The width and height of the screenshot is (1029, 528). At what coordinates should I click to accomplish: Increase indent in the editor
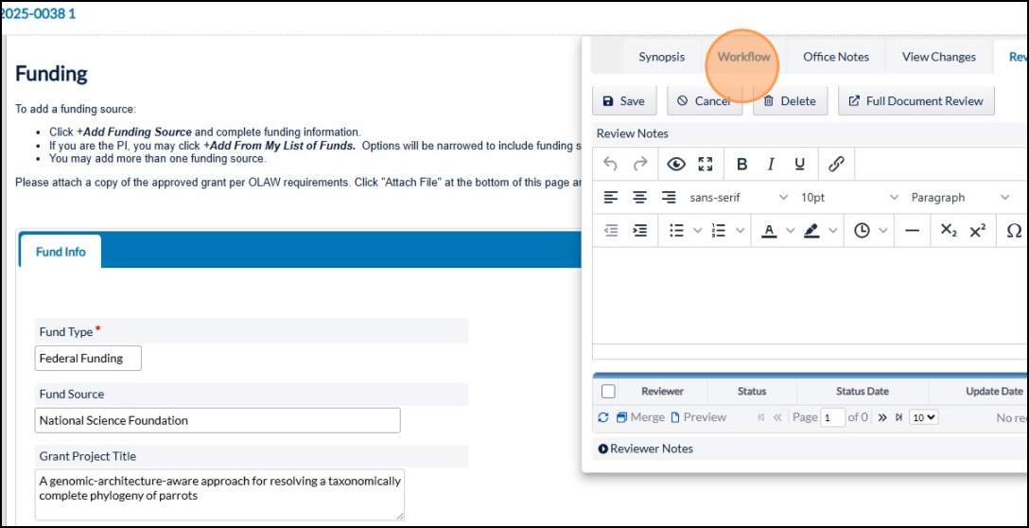tap(640, 231)
